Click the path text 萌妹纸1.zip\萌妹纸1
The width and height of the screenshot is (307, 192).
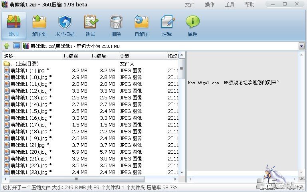[x=51, y=46]
